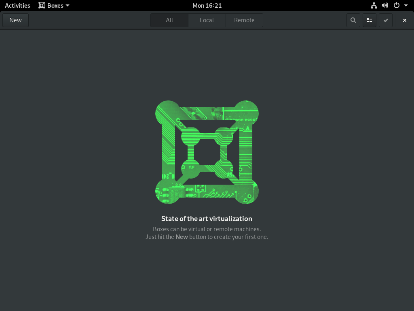Switch to the Local tab
The width and height of the screenshot is (414, 311).
(207, 20)
